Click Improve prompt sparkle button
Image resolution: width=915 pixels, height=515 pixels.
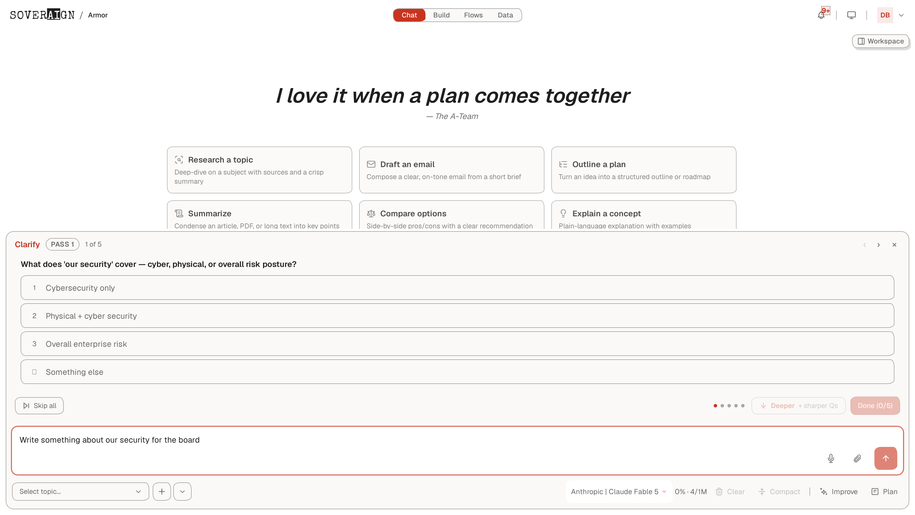pos(839,492)
